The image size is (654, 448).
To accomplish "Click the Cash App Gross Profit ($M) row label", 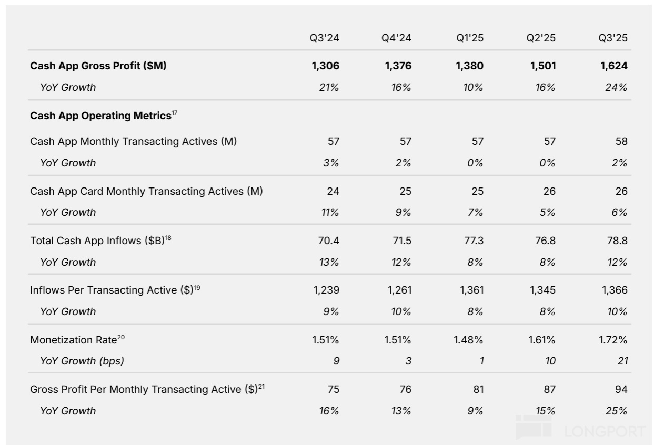I will coord(98,66).
